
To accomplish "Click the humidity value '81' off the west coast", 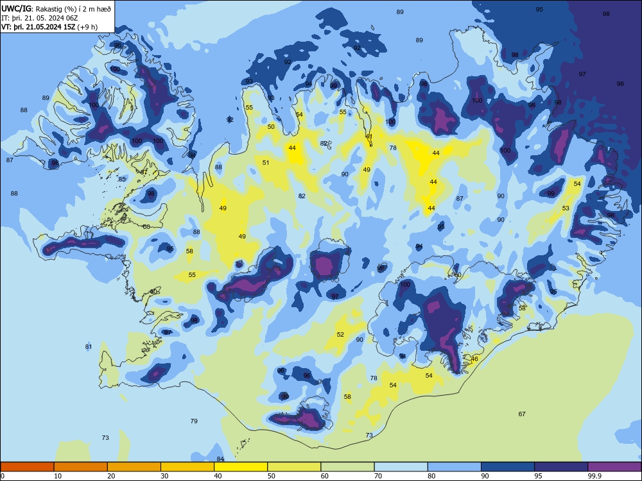I will tap(89, 347).
